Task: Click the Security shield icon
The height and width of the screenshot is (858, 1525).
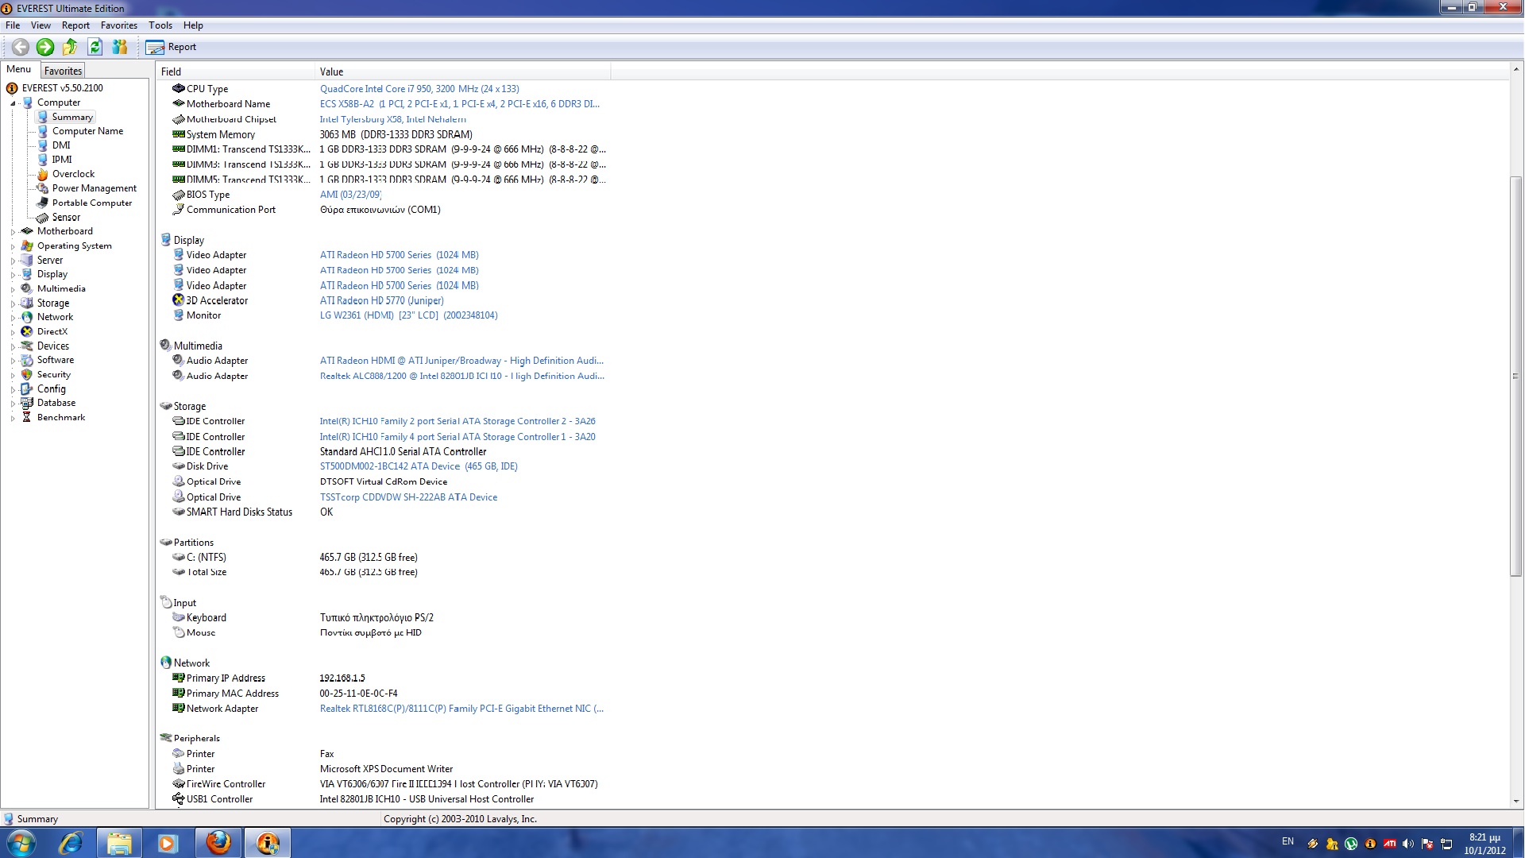Action: (x=27, y=374)
